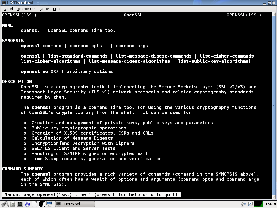Viewport: 277px width, 208px height.
Task: Open the Hilfe menu
Action: (57, 9)
